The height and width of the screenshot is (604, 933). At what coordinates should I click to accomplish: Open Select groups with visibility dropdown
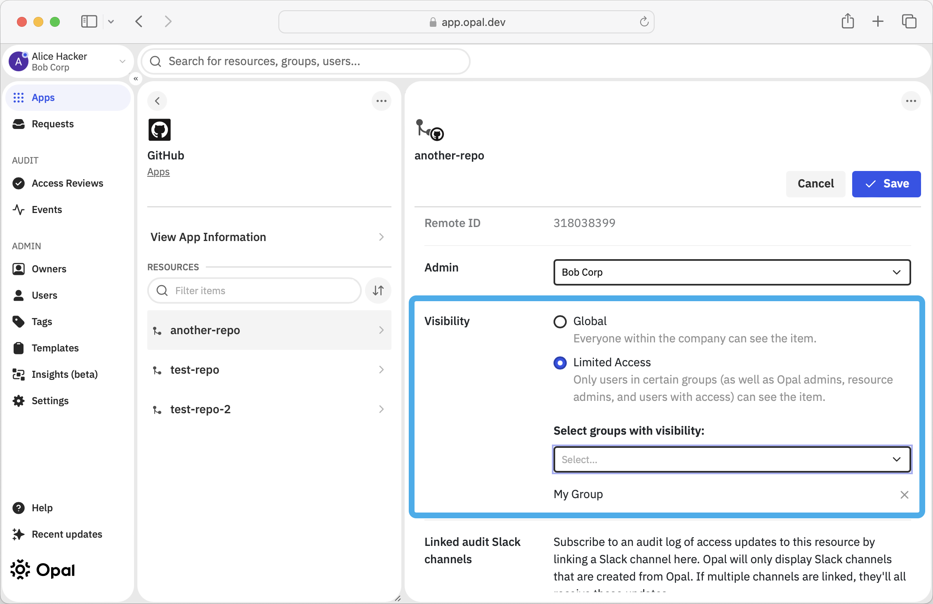[x=732, y=459]
